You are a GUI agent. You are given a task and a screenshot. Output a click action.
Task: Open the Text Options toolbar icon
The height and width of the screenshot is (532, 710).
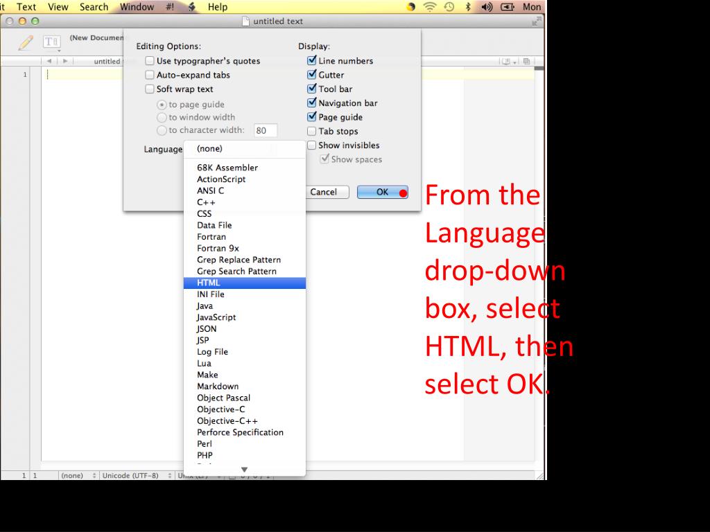[x=51, y=42]
